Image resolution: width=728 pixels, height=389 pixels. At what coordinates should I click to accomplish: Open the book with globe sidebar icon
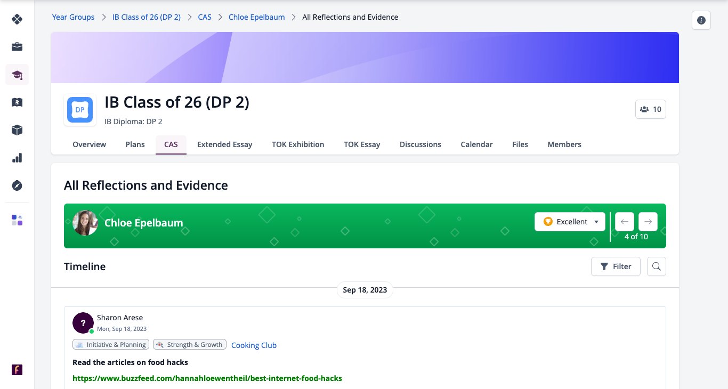point(17,102)
